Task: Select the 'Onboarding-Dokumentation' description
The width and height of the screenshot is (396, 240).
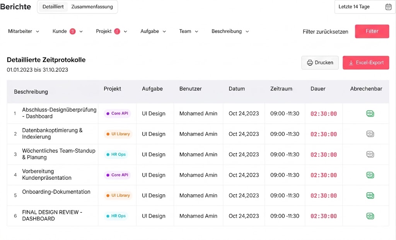Action: click(x=56, y=192)
